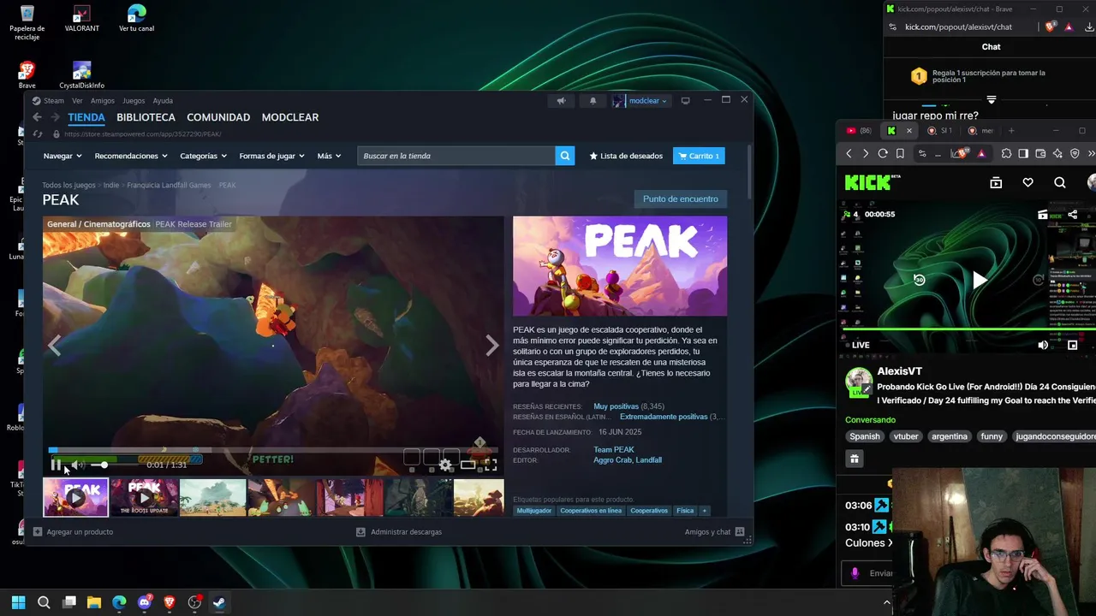Go back in Steam navigation
Screen dimensions: 1096x616
(37, 117)
